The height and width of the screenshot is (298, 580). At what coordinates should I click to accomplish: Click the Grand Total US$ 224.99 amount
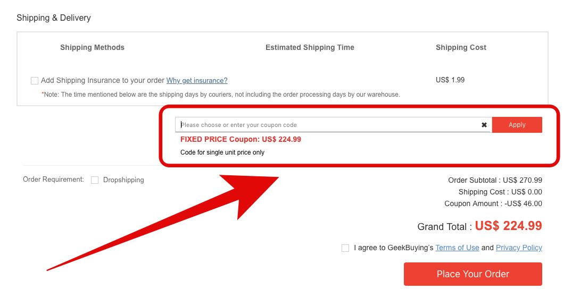[x=508, y=226]
